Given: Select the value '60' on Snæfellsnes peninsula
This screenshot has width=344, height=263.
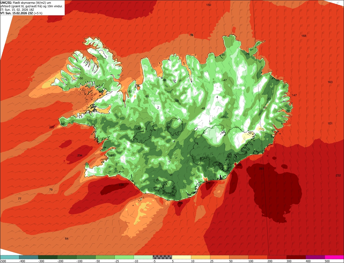Looking at the screenshot, I should tap(63, 124).
